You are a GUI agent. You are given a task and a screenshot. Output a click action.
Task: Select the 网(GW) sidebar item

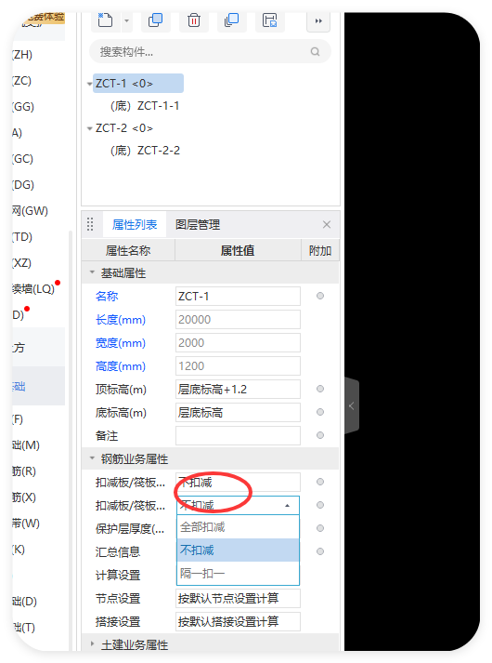tap(30, 210)
